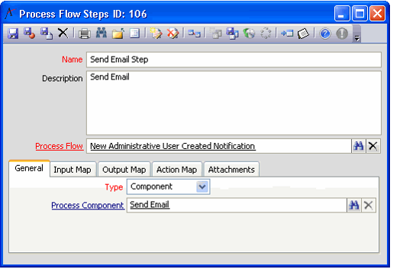Click the Description field label
The width and height of the screenshot is (403, 279).
click(63, 78)
